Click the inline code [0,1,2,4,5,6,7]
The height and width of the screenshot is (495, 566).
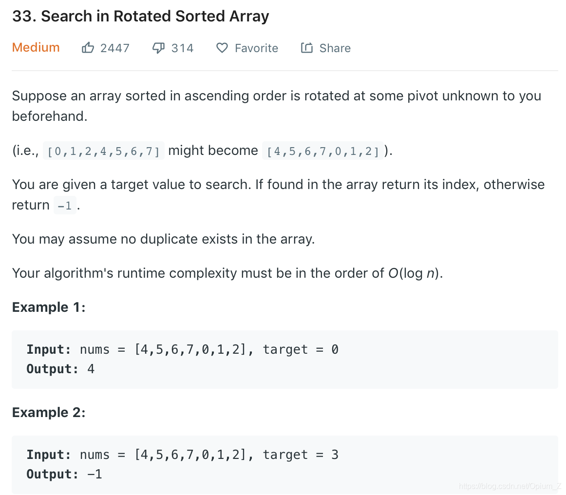[x=104, y=151]
